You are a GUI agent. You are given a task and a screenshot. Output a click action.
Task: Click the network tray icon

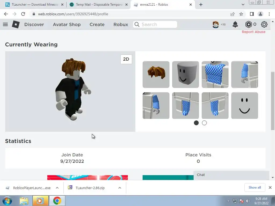(x=235, y=201)
